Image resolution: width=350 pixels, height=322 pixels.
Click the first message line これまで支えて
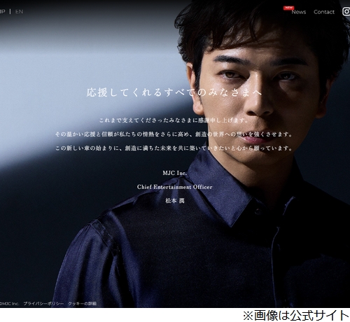(174, 120)
